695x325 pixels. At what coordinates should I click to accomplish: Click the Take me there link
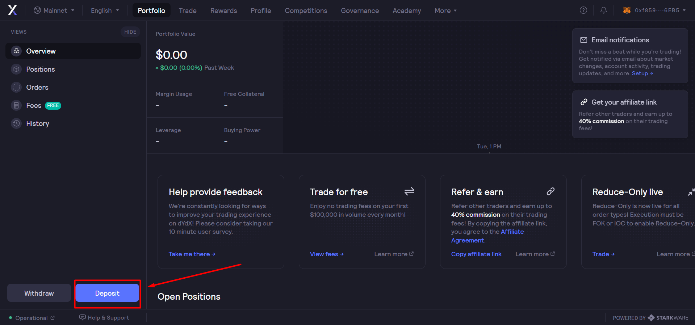[192, 254]
